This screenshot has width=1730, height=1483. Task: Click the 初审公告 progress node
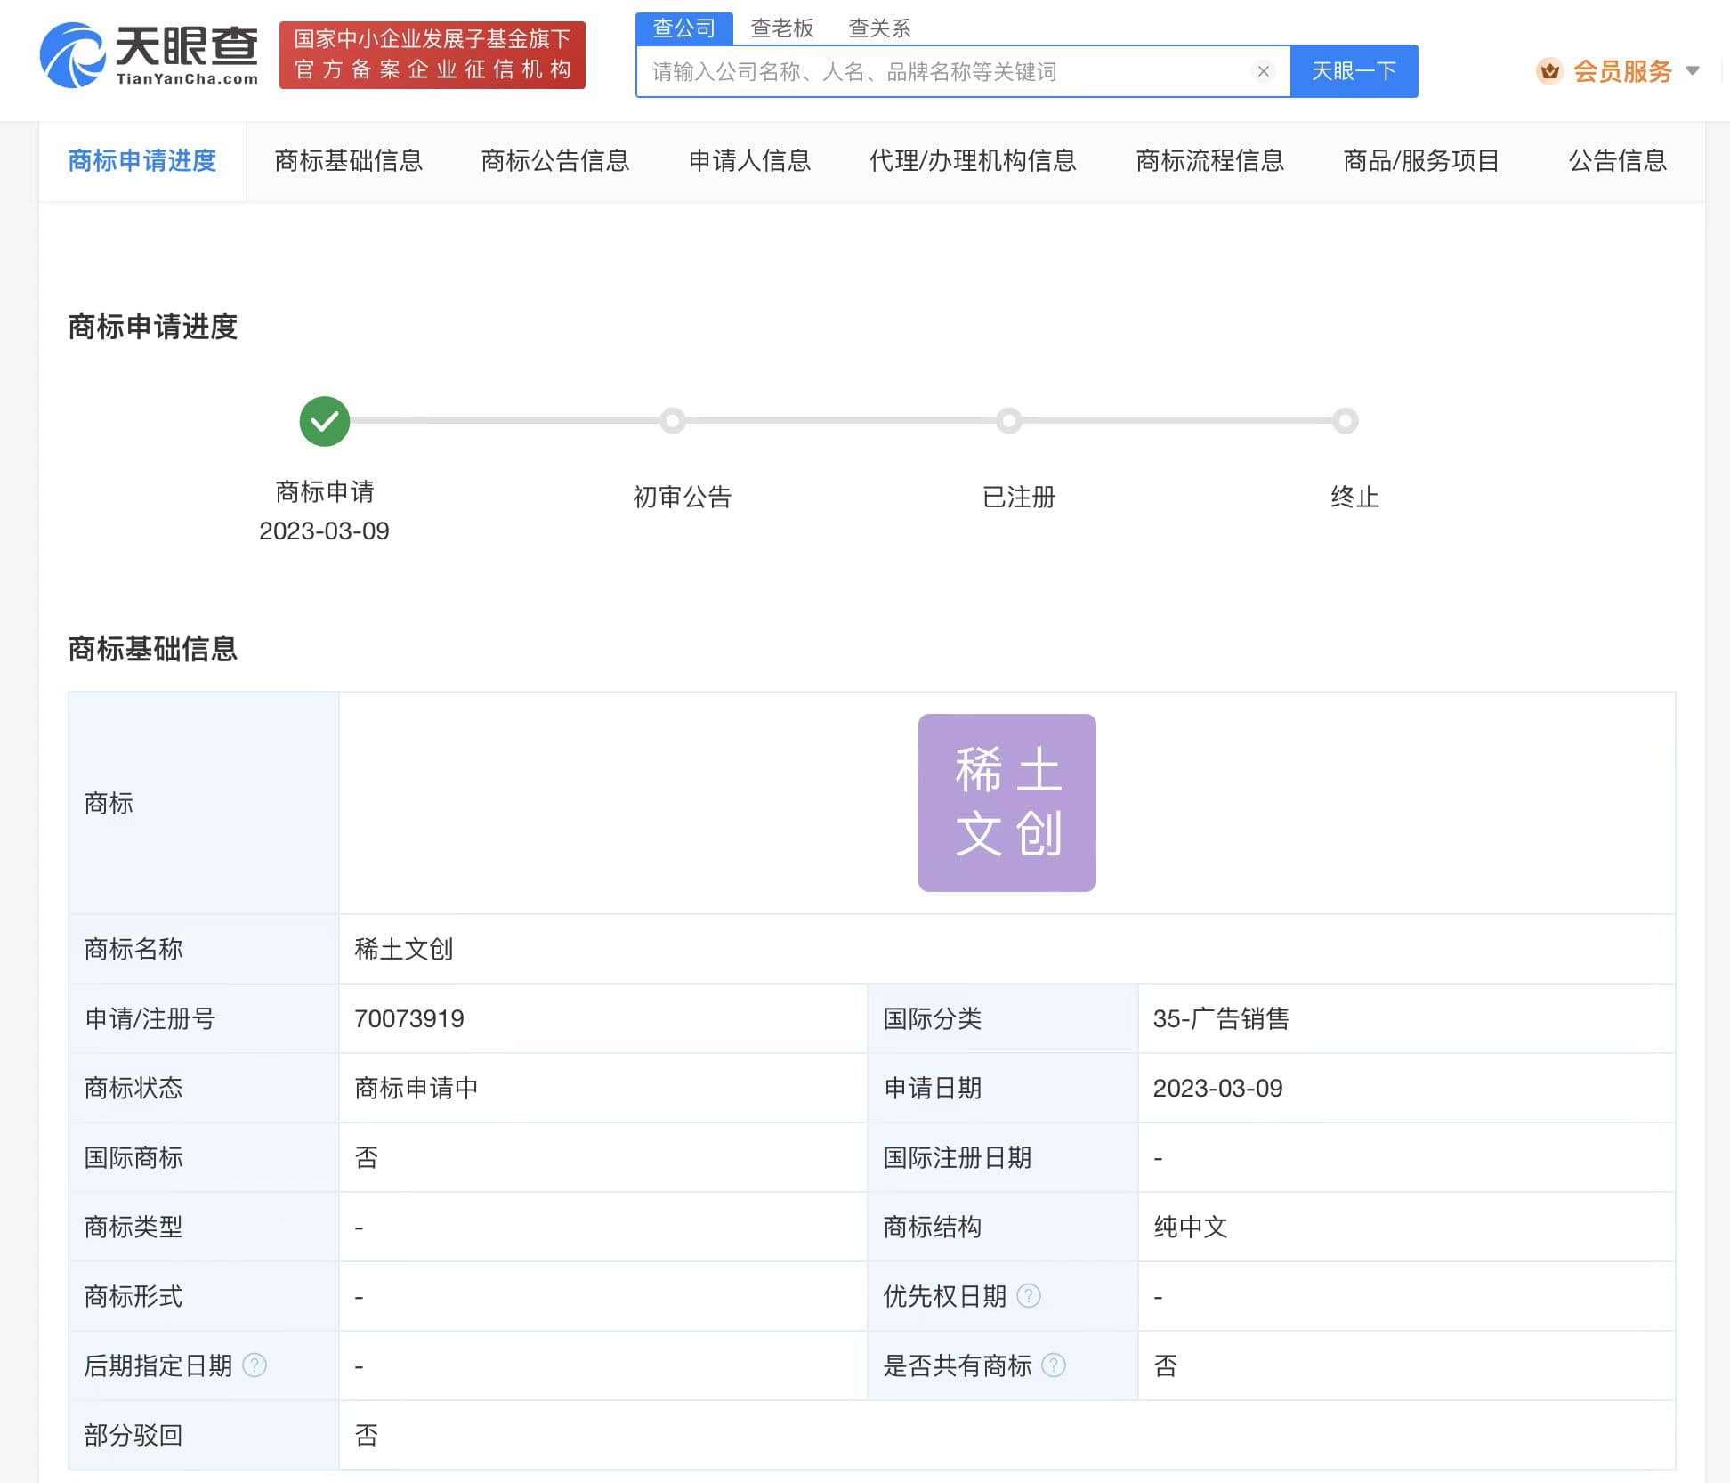672,421
